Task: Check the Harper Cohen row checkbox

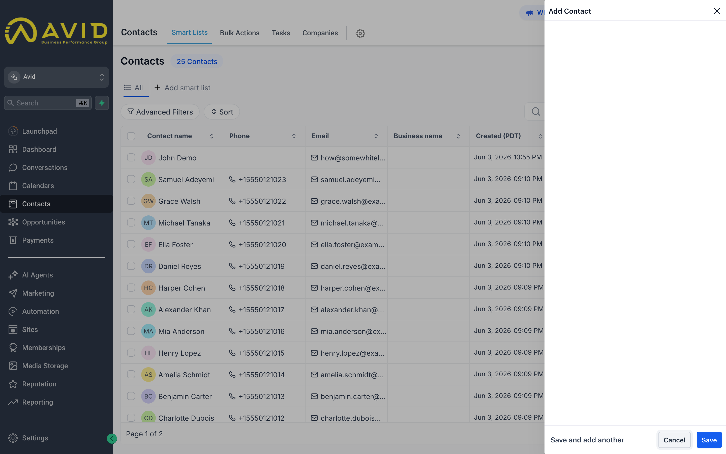Action: click(x=131, y=287)
